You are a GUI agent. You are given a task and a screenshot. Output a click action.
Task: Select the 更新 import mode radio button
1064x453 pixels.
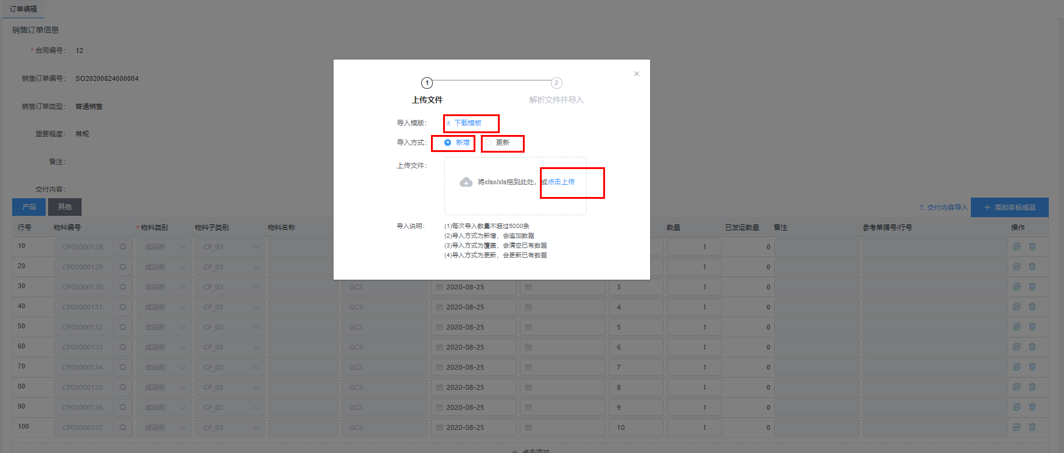click(x=488, y=142)
